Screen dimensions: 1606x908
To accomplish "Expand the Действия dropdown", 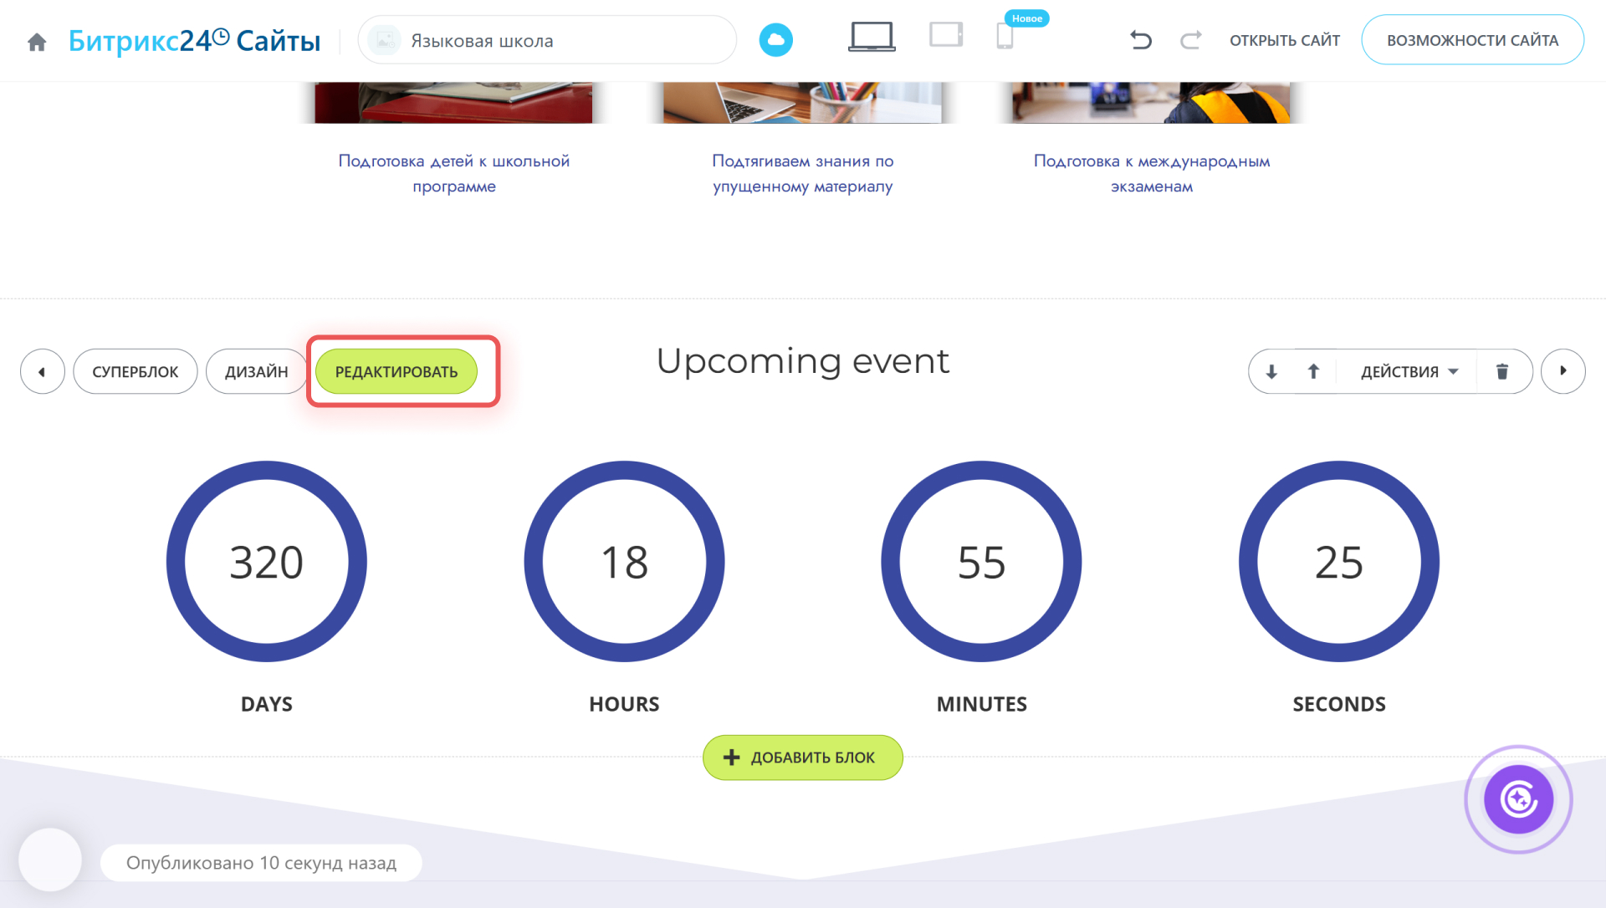I will coord(1409,371).
